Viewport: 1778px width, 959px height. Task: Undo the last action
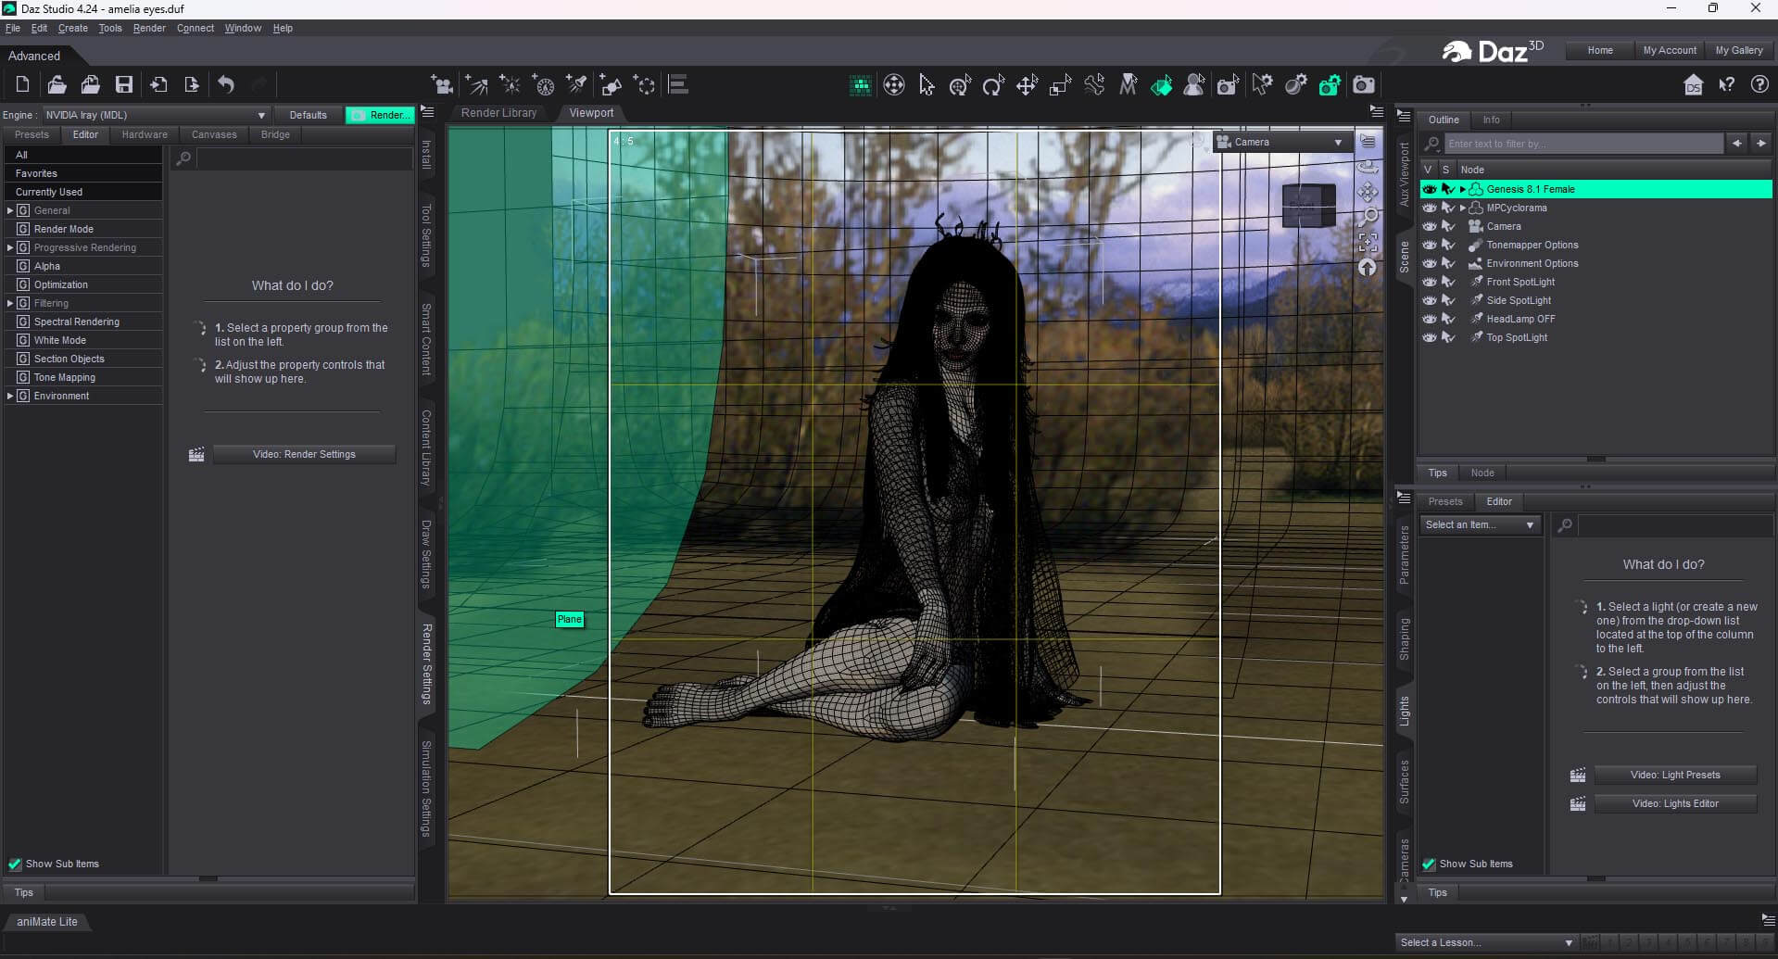[226, 85]
